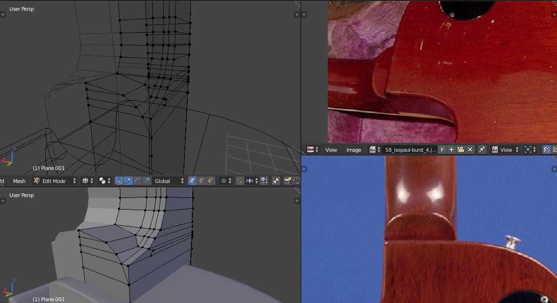Open the image editor type selector dropdown

coord(313,149)
